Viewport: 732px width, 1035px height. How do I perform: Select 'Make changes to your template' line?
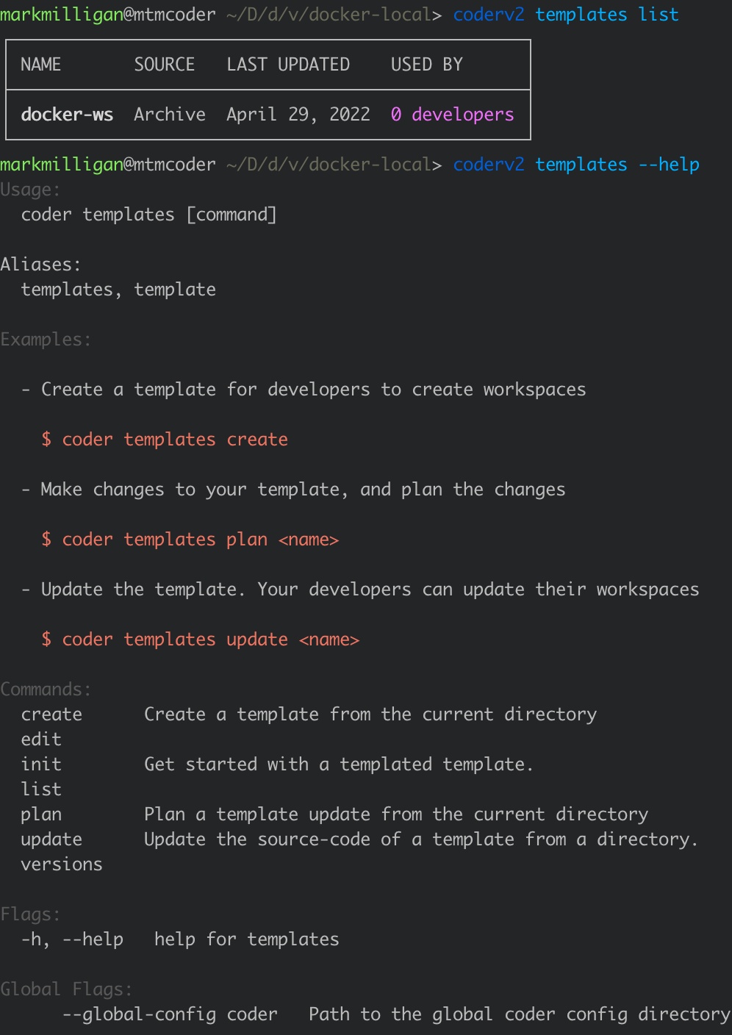[304, 490]
